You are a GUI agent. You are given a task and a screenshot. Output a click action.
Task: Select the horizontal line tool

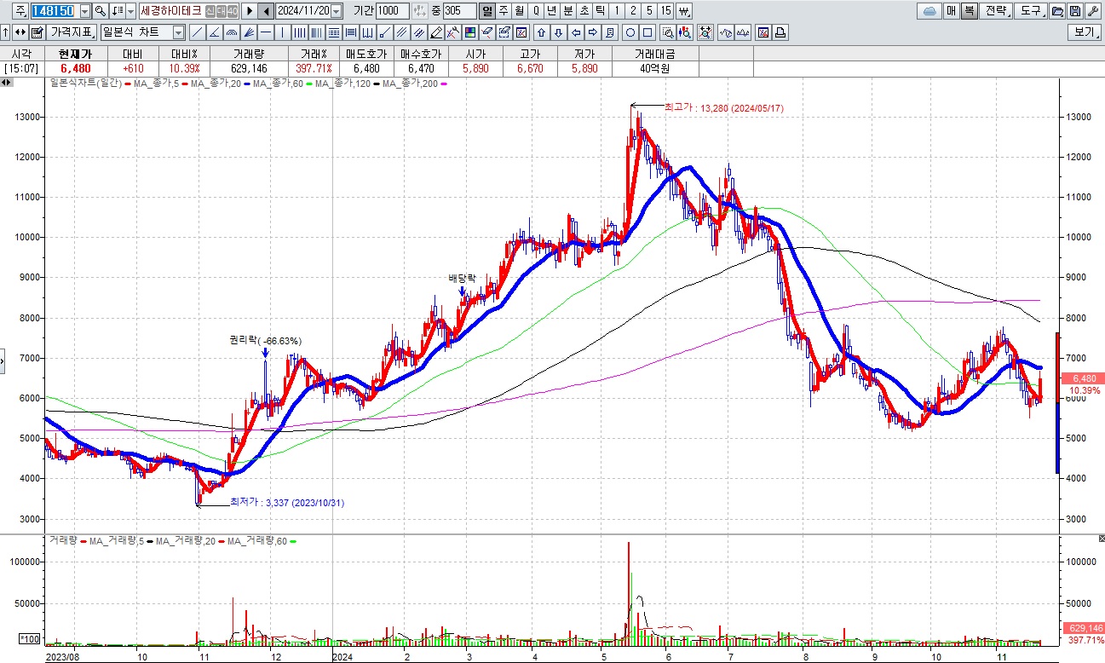click(265, 32)
